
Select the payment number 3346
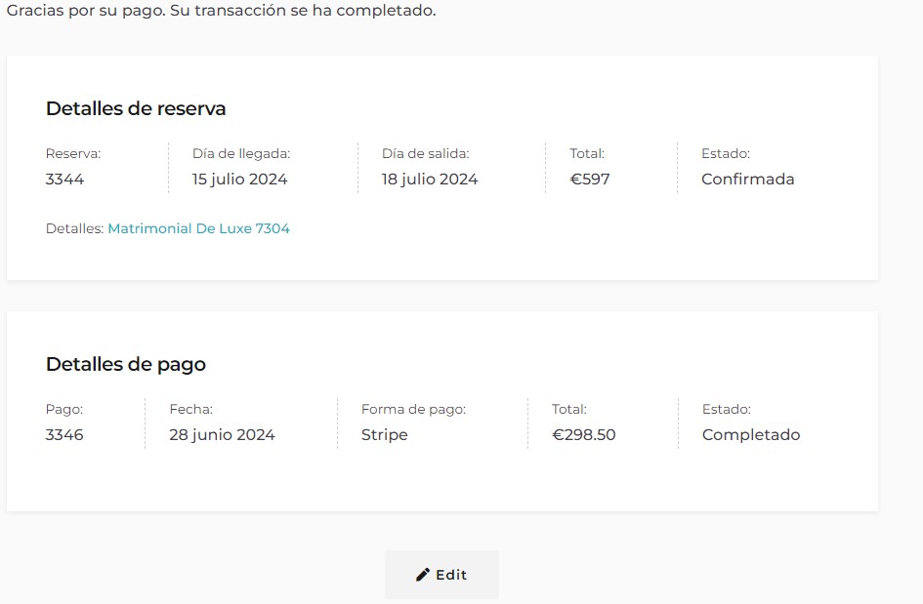coord(64,435)
